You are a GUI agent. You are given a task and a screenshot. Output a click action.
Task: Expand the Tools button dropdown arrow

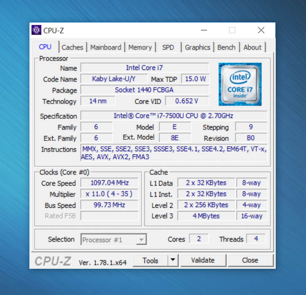[x=173, y=260]
